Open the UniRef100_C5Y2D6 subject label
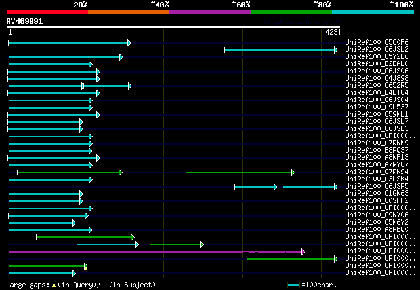Image resolution: width=420 pixels, height=290 pixels. coord(377,57)
